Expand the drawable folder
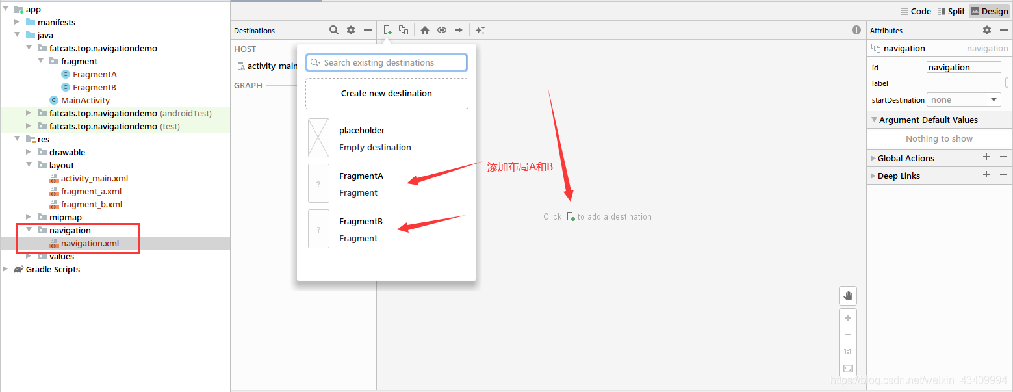Screen dimensions: 1013x392 click(x=29, y=152)
